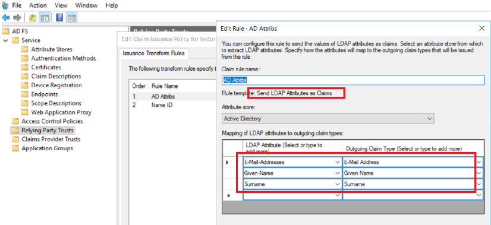
Task: Select the AD Attribs rule row
Action: click(x=173, y=97)
